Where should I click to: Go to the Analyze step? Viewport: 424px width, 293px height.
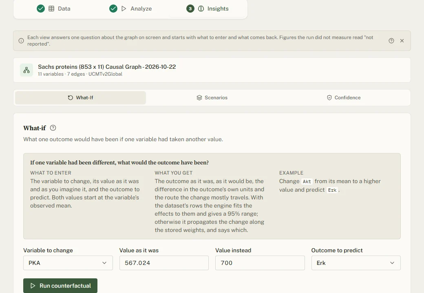(x=130, y=9)
